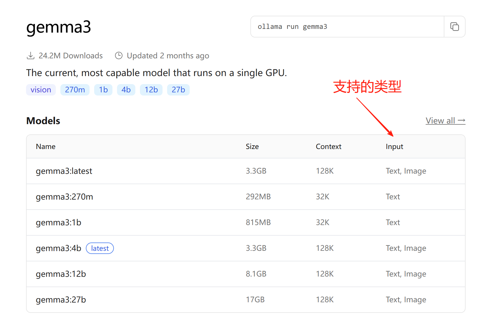Open the gemma3:27b model

tap(61, 300)
